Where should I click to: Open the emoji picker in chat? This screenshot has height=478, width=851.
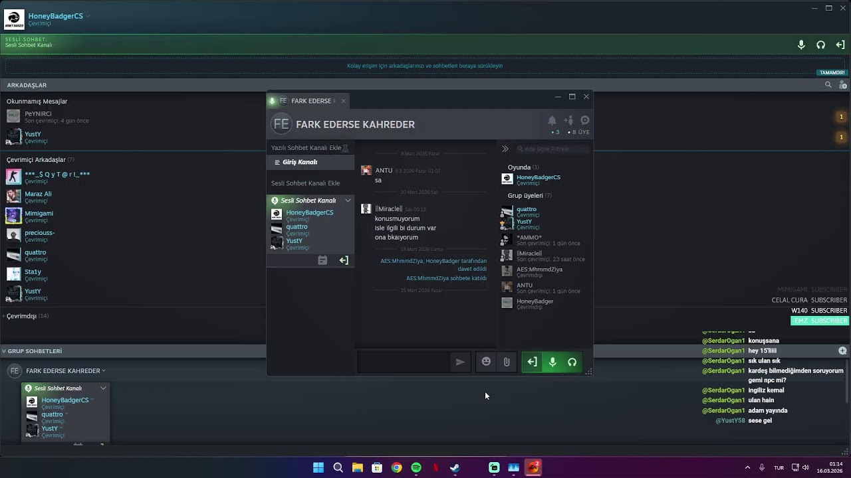pyautogui.click(x=487, y=362)
